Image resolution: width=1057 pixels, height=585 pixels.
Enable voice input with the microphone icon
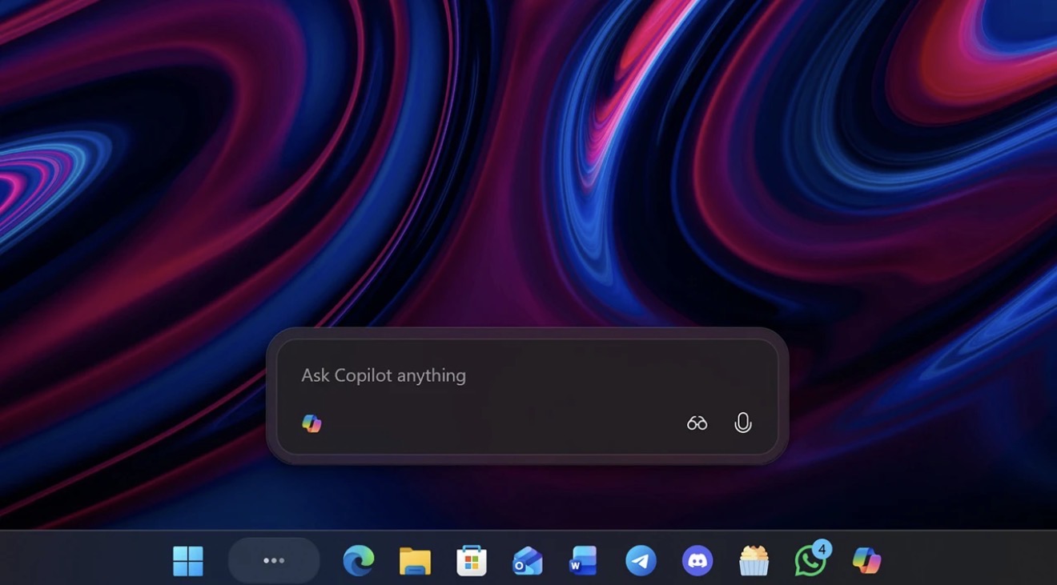point(742,423)
